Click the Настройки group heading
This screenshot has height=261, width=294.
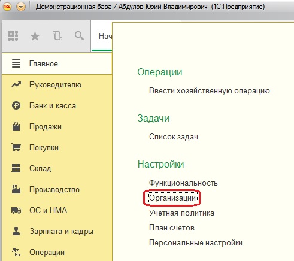[160, 165]
